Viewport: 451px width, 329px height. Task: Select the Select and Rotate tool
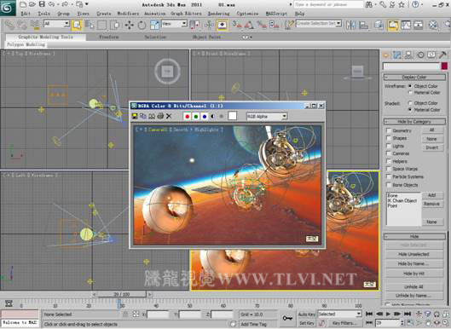click(x=142, y=26)
